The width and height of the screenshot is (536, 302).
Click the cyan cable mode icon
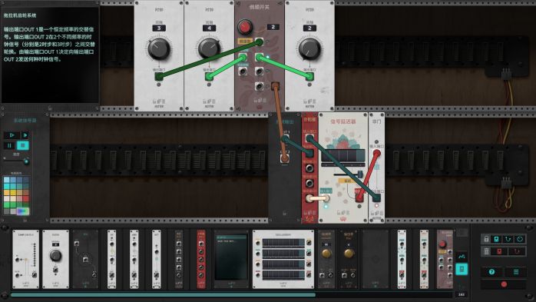(508, 239)
